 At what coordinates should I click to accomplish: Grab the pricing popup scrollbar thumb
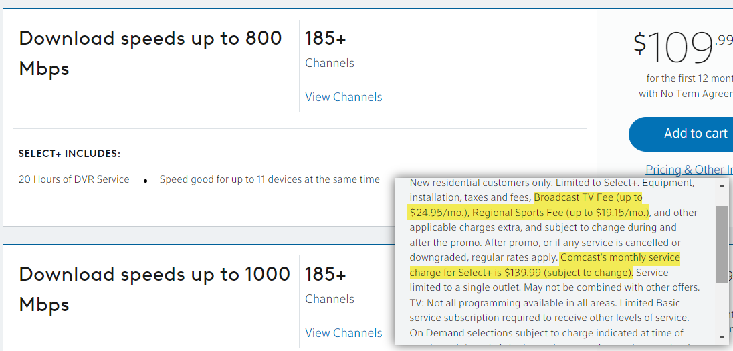[722, 244]
